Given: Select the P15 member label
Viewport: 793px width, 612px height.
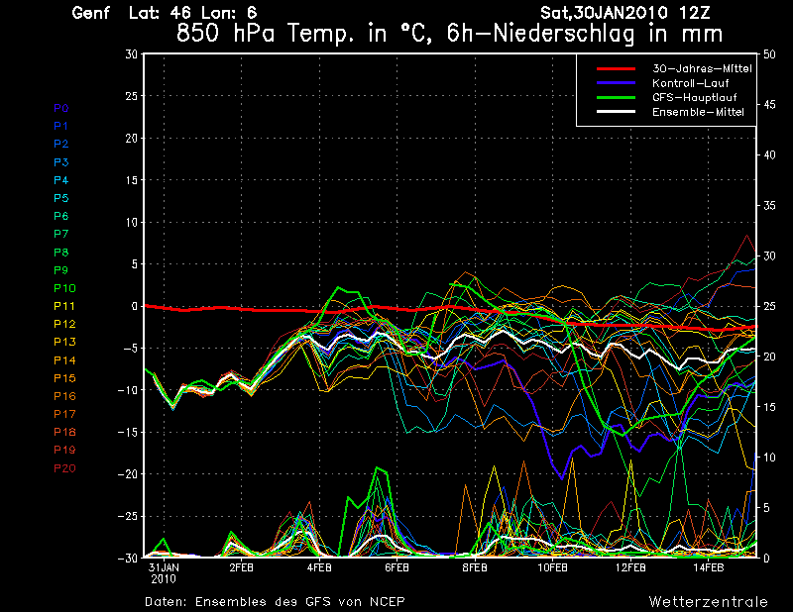Looking at the screenshot, I should coord(64,378).
